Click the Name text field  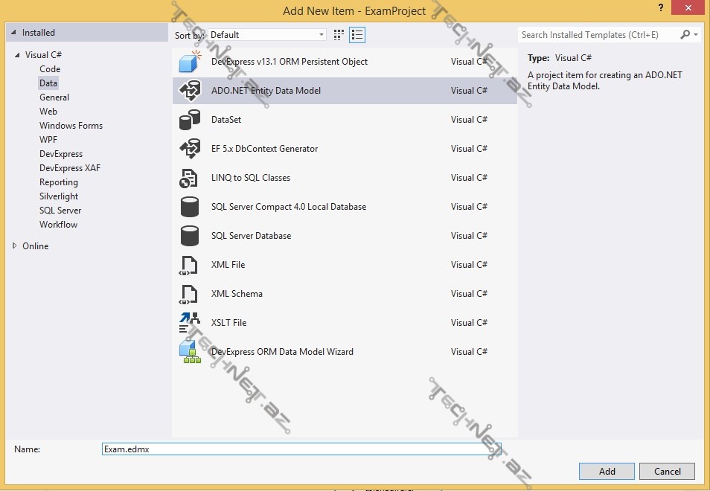pyautogui.click(x=301, y=449)
